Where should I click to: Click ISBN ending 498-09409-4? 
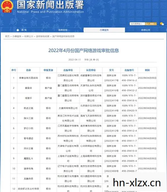pyautogui.click(x=129, y=161)
